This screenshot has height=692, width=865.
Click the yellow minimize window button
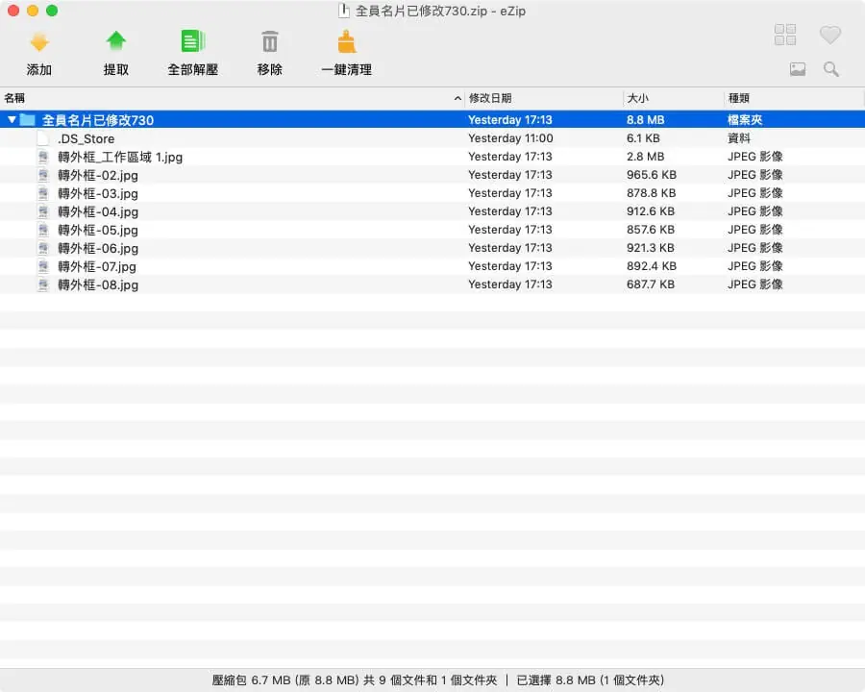tap(33, 11)
